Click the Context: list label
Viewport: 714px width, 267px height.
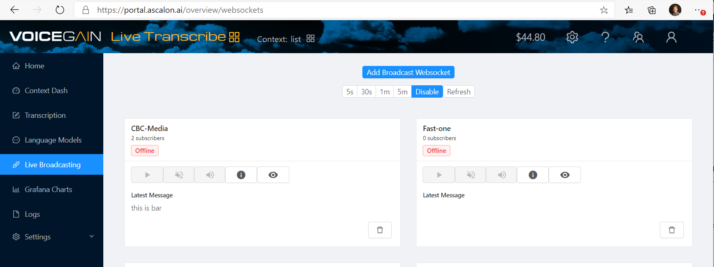coord(279,39)
